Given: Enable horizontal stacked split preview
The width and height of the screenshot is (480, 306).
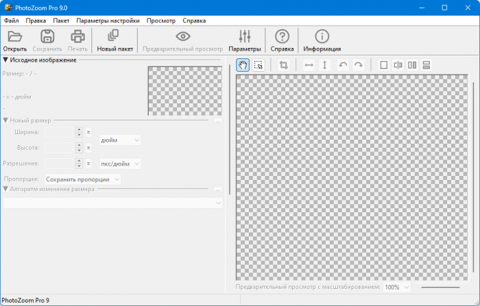Looking at the screenshot, I should click(426, 65).
